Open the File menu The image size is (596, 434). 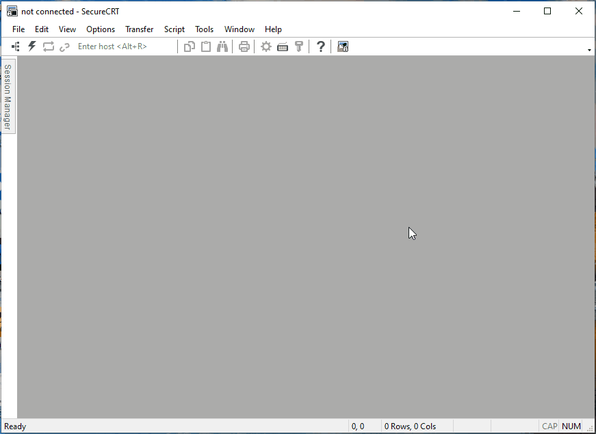tap(18, 29)
